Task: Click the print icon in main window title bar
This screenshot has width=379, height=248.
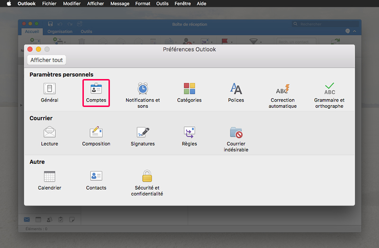Action: pos(80,24)
